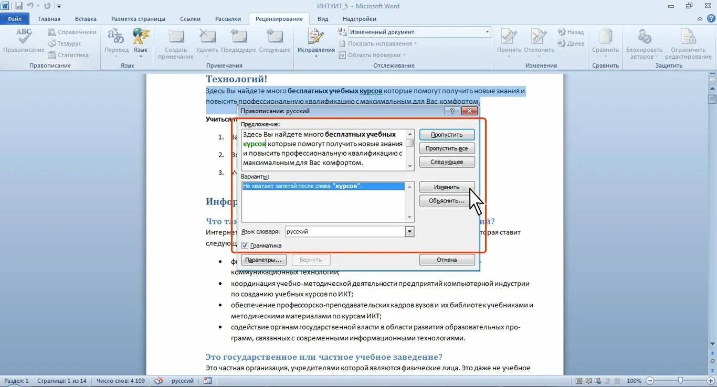Switch to Ссылки ribbon tab
Image resolution: width=717 pixels, height=387 pixels.
pos(190,19)
